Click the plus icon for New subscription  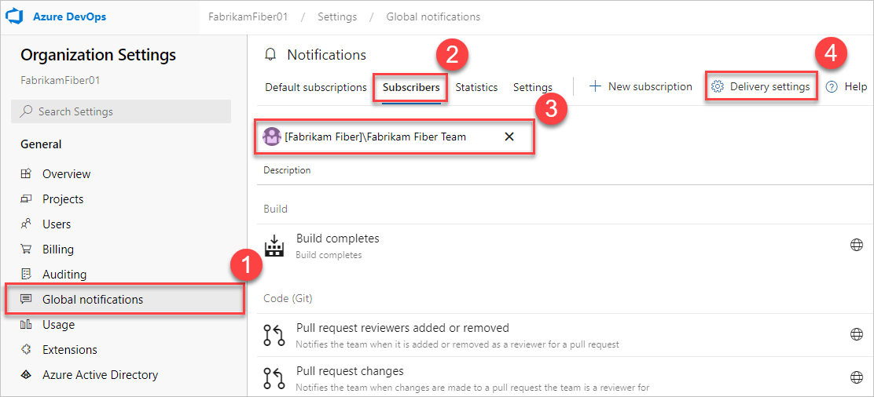point(595,87)
